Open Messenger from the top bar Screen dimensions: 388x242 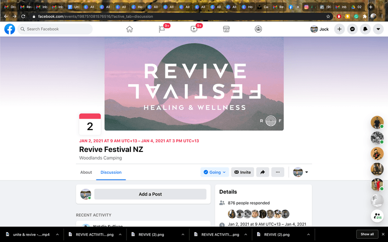click(x=353, y=29)
